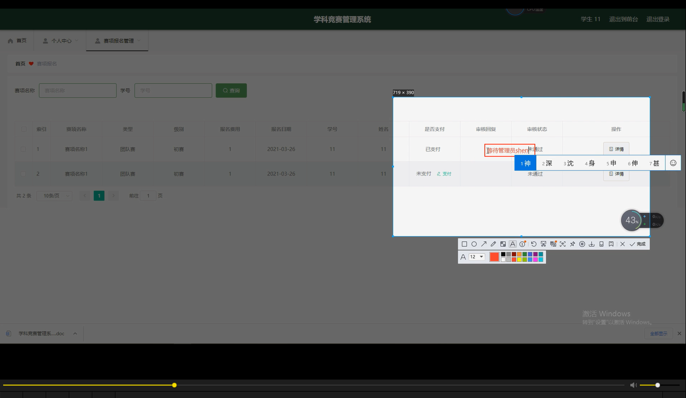686x398 pixels.
Task: Select the numbered marker tool
Action: pyautogui.click(x=523, y=244)
